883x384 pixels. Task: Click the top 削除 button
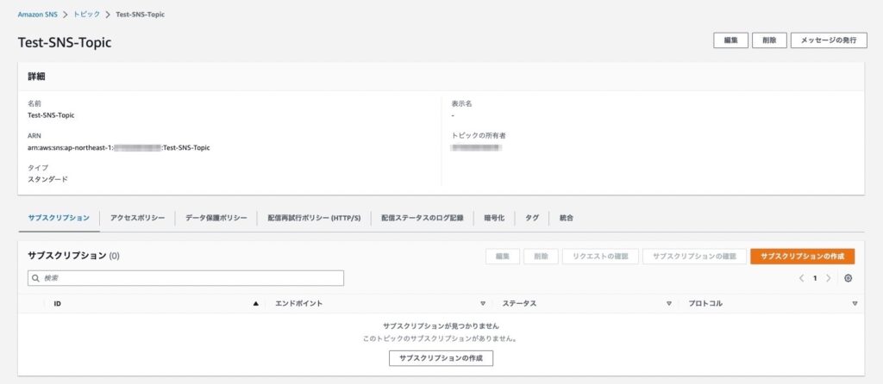(x=769, y=40)
